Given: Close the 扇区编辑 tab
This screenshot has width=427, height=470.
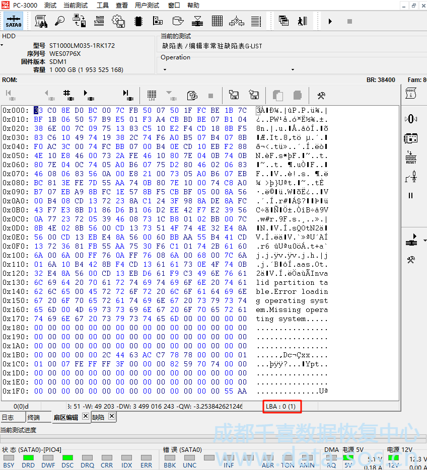Looking at the screenshot, I should (85, 416).
